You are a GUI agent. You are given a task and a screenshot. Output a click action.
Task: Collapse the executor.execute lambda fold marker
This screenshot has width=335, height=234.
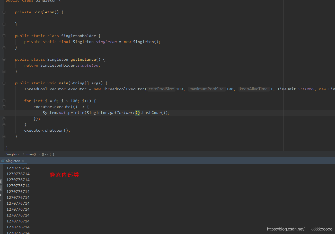[x=4, y=107]
